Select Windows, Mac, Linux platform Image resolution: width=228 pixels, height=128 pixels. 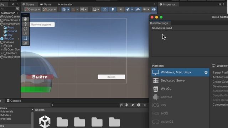pos(180,72)
